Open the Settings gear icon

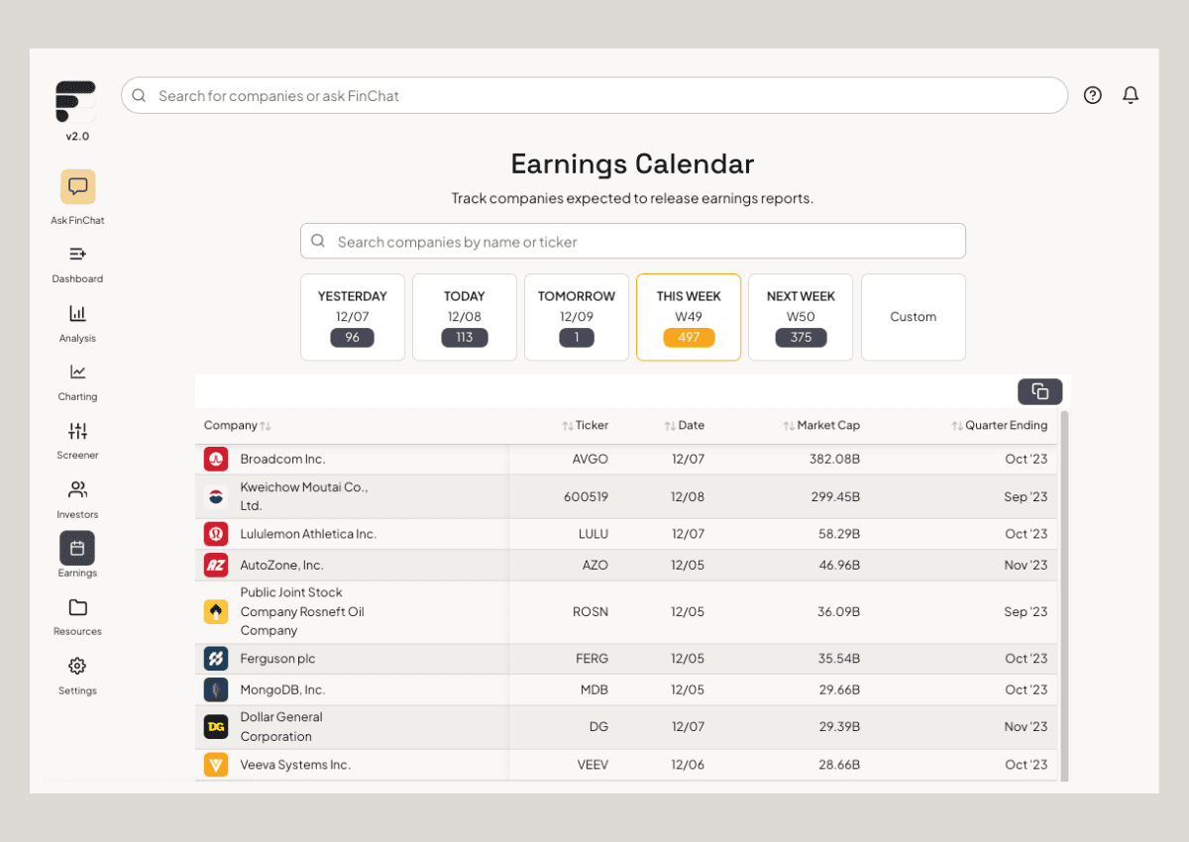click(x=77, y=666)
